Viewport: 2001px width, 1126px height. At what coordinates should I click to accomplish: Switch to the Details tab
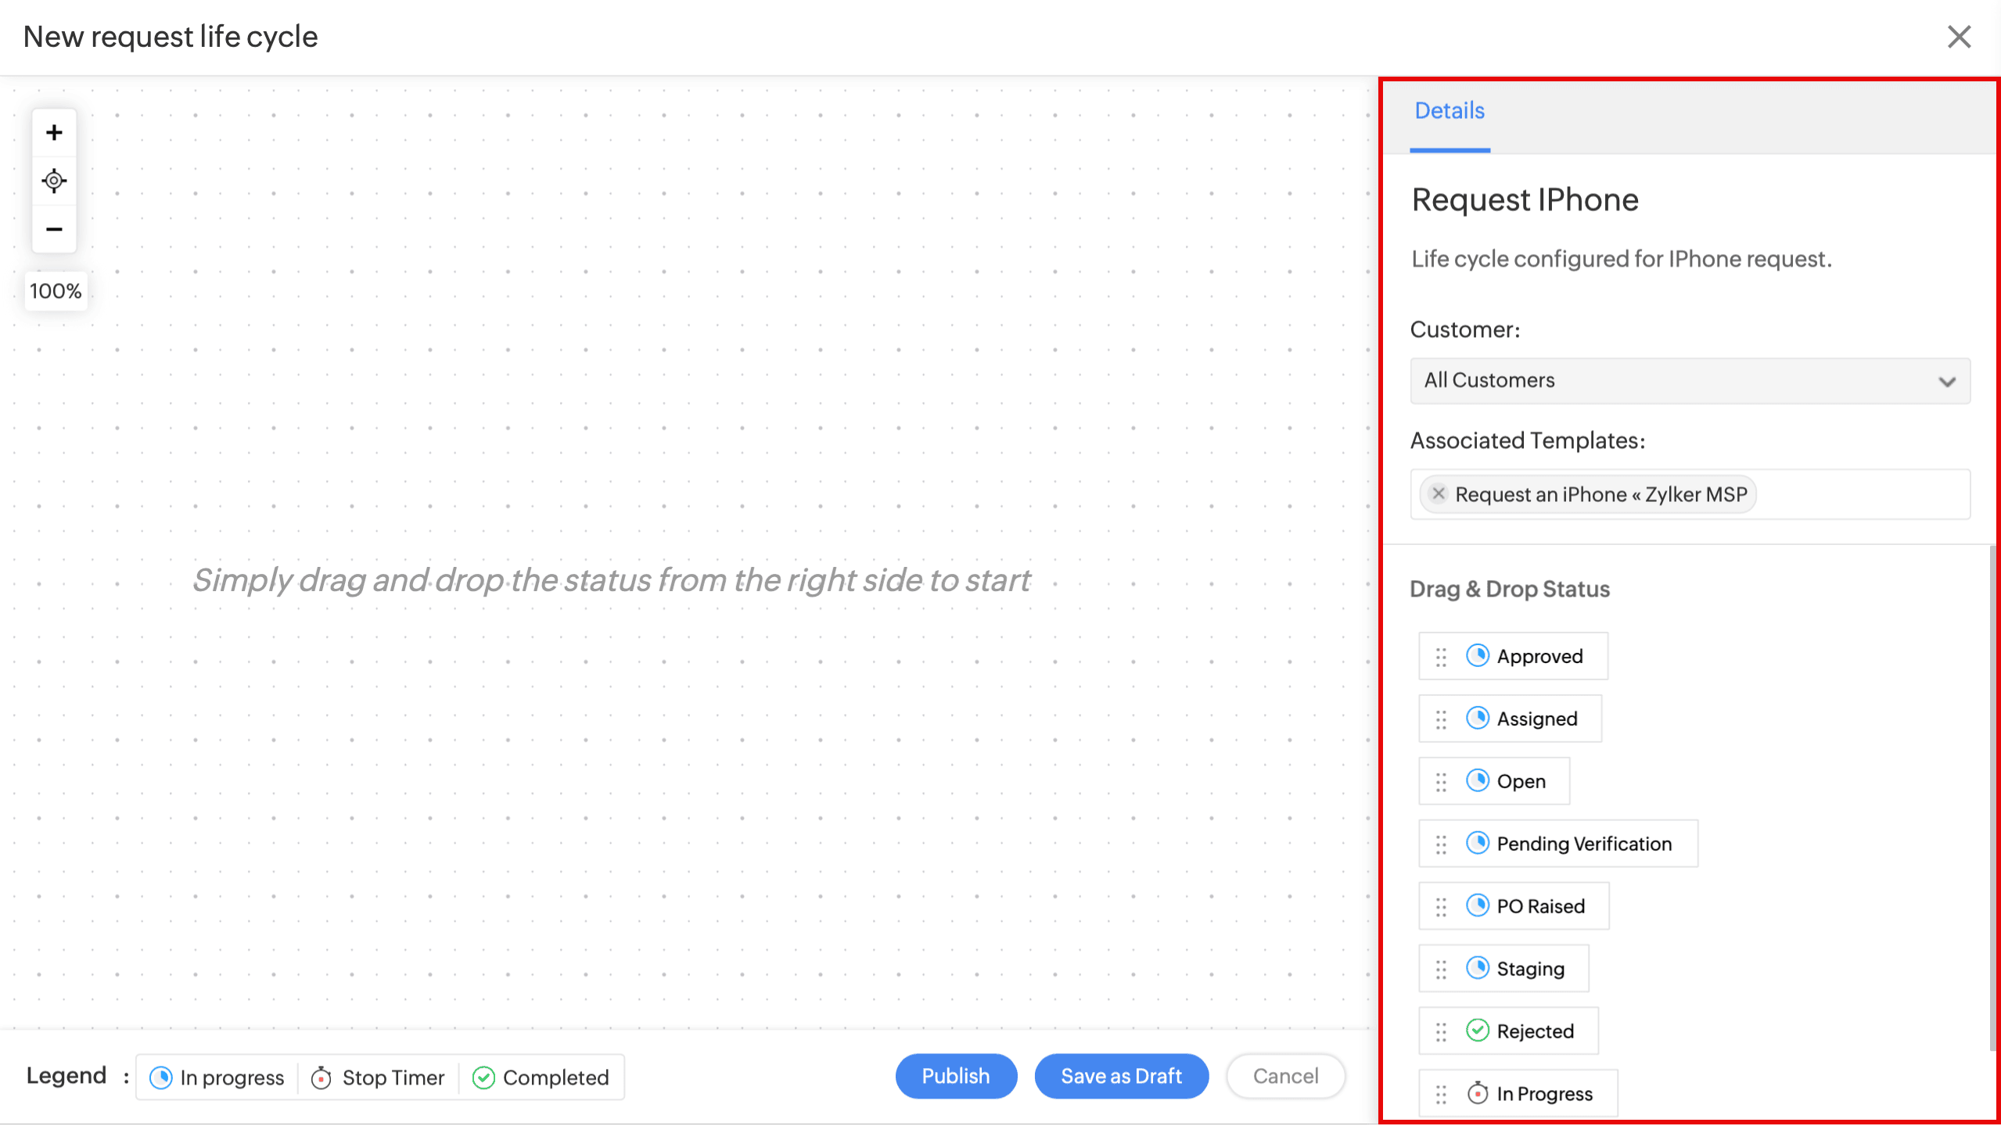pos(1450,111)
